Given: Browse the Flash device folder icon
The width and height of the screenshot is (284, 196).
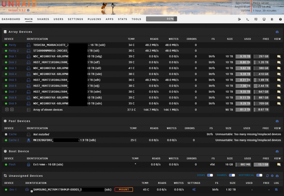Looking at the screenshot, I should [279, 164].
